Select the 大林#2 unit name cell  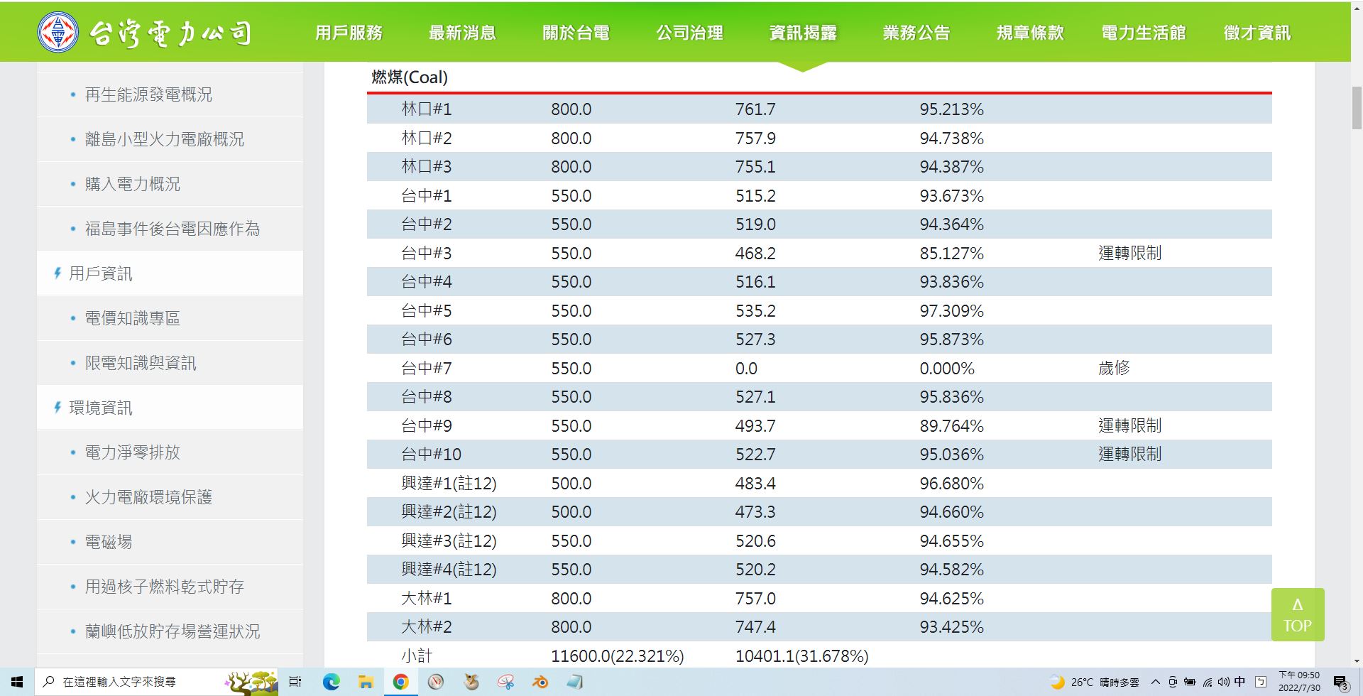427,627
